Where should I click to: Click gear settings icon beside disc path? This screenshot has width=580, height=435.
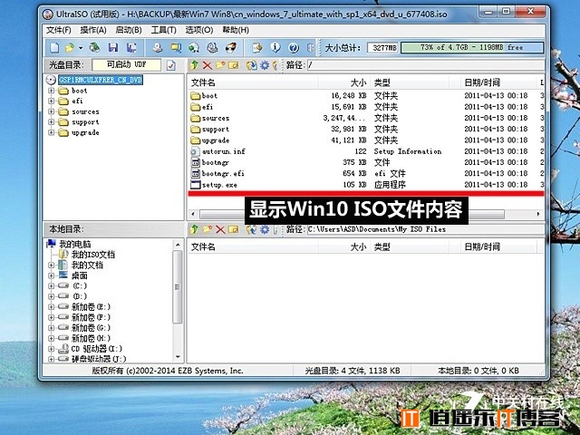coord(265,65)
